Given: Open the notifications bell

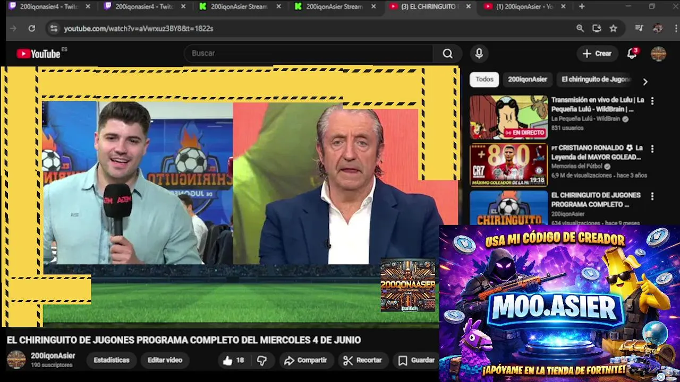Looking at the screenshot, I should click(632, 54).
